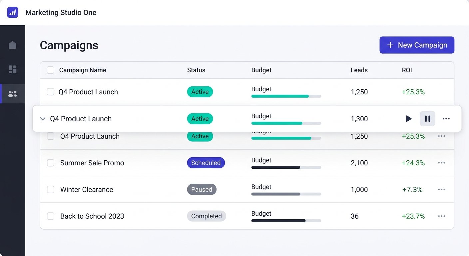Click the play icon on hovered row
The height and width of the screenshot is (256, 469).
408,119
